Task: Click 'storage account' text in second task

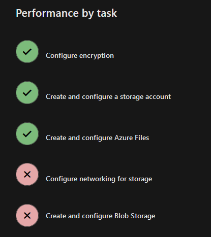Action: coord(145,97)
